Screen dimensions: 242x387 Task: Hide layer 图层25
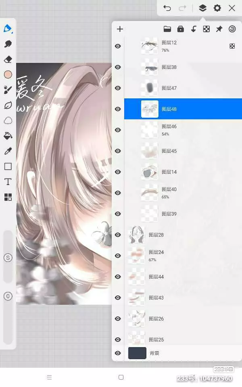(x=118, y=339)
